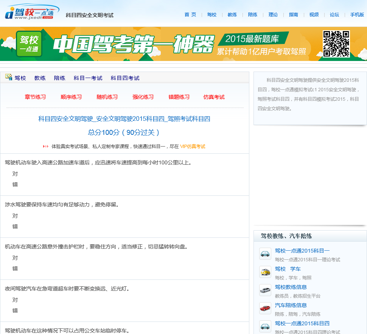Answer 对 for the 涉水驾驶 question
The image size is (367, 334).
[15, 216]
